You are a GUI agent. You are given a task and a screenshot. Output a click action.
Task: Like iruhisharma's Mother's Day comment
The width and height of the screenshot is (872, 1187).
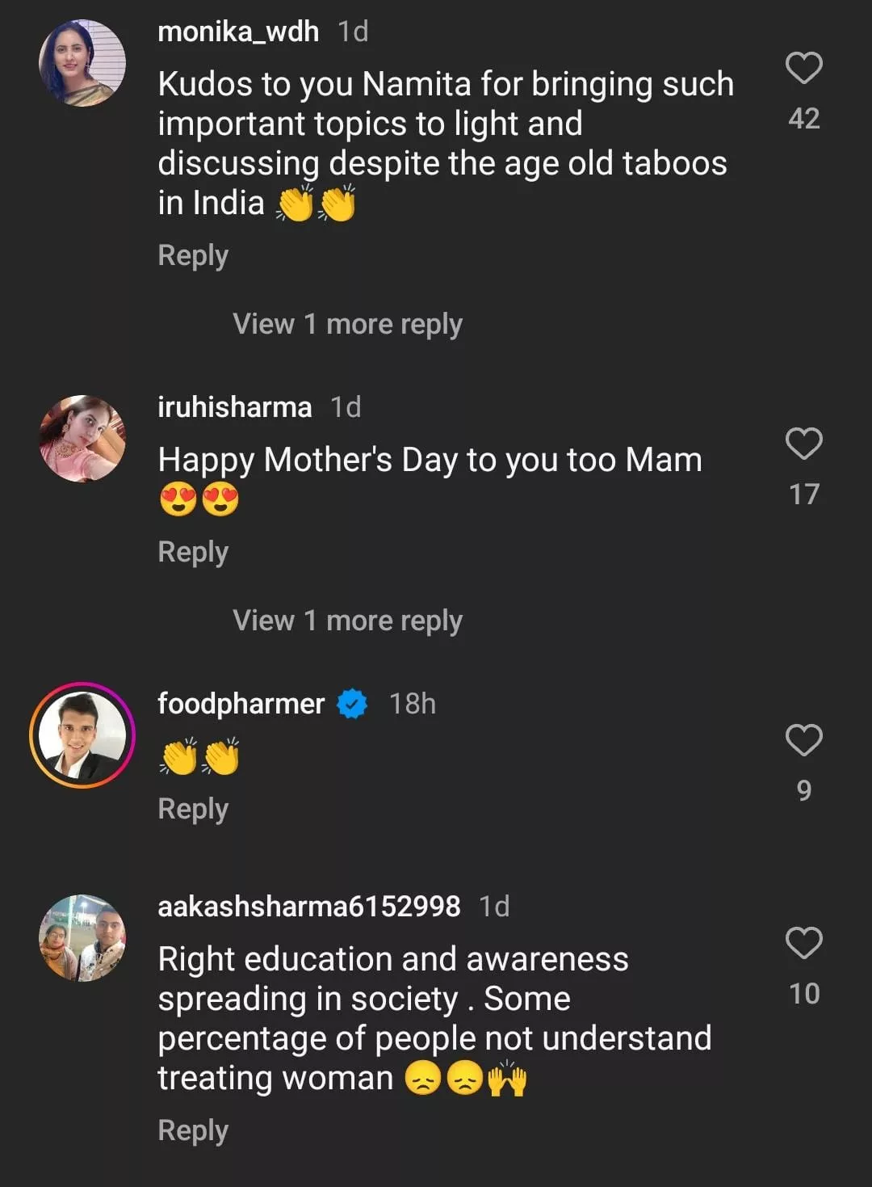[803, 444]
